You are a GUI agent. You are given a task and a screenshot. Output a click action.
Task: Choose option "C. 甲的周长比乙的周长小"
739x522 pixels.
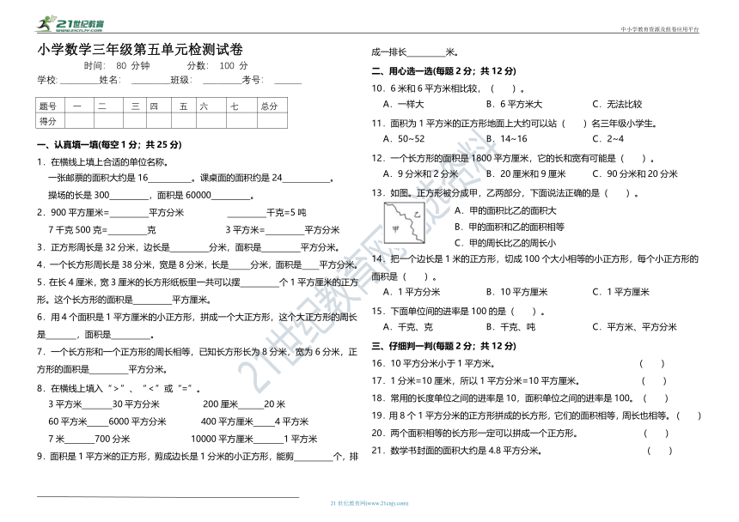pos(505,243)
